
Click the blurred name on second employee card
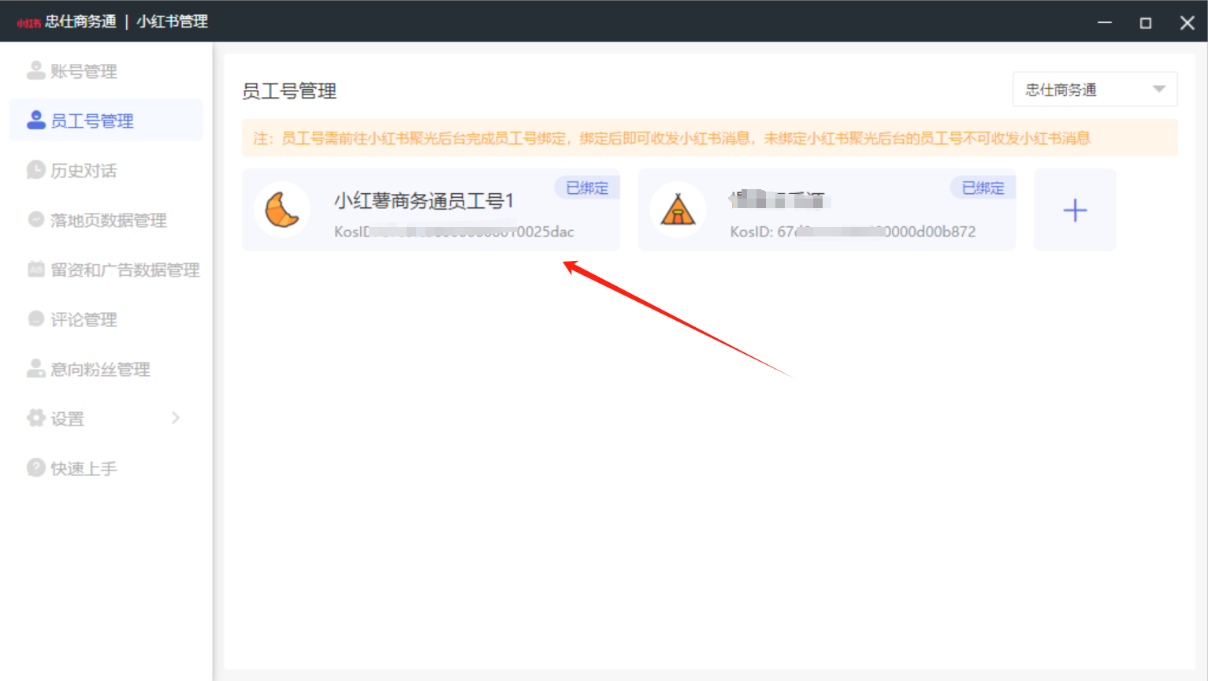tap(778, 200)
